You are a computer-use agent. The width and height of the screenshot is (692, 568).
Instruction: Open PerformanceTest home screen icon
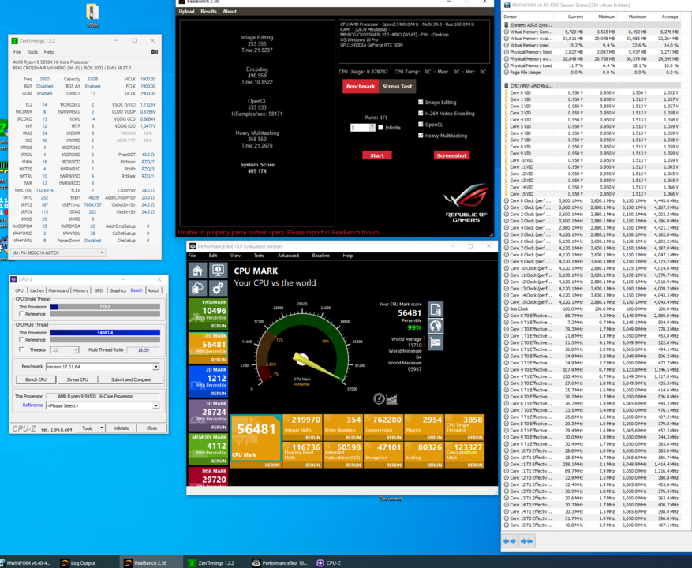(x=198, y=271)
